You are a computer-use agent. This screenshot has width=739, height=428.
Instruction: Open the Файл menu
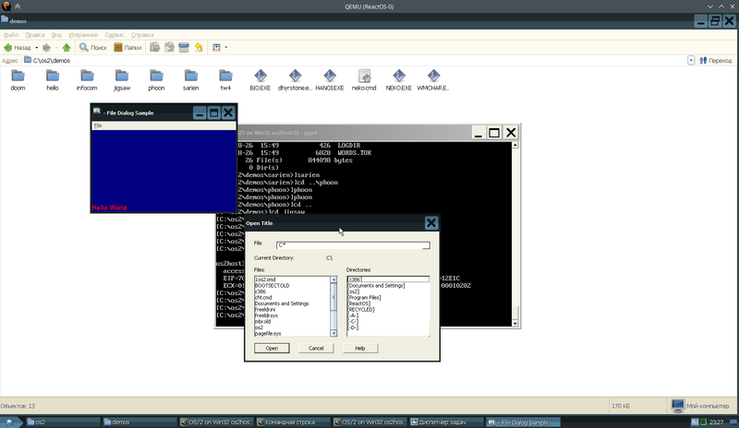[x=11, y=35]
